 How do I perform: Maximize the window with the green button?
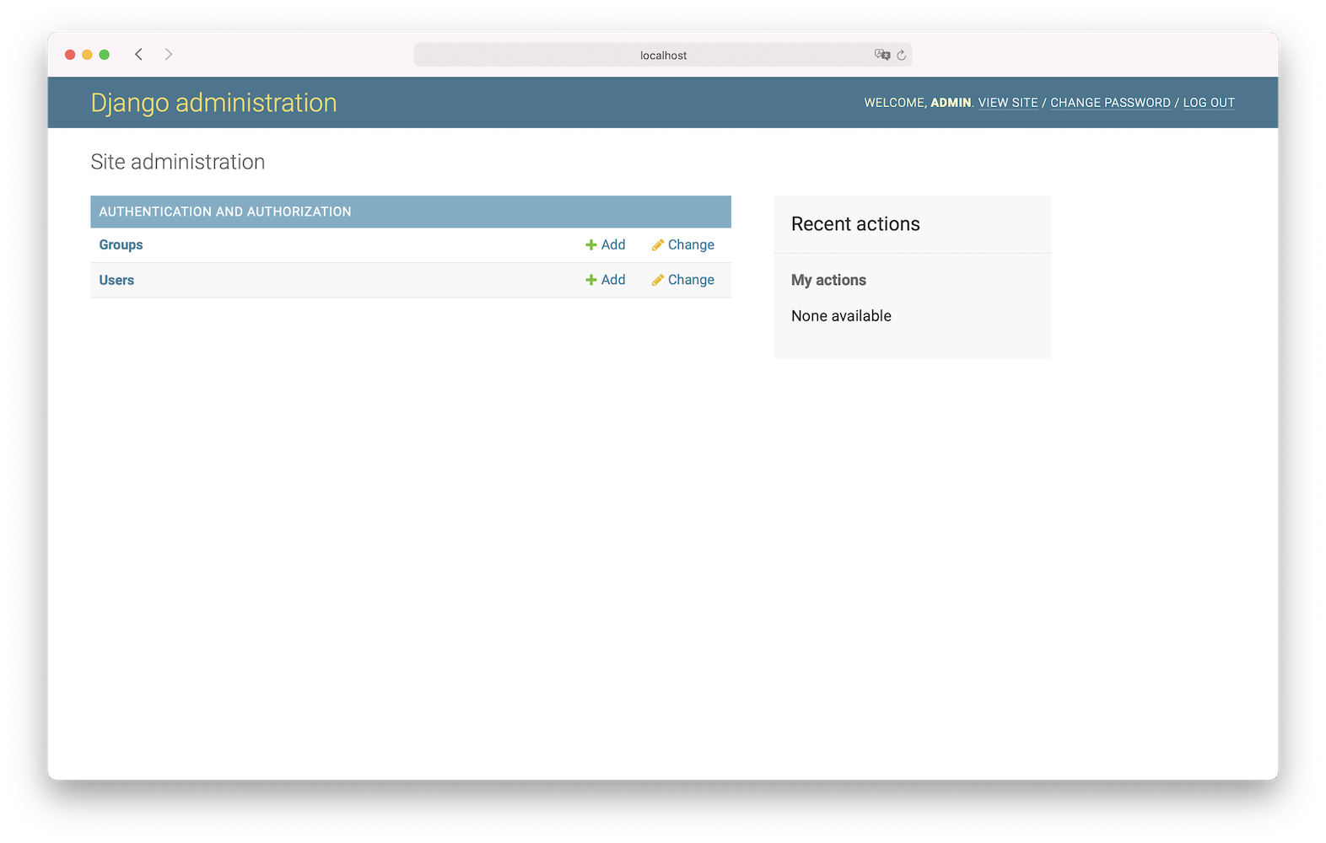click(105, 55)
